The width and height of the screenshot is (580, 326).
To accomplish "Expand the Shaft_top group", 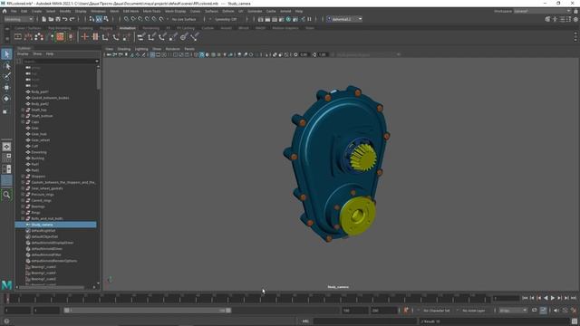I will click(23, 110).
